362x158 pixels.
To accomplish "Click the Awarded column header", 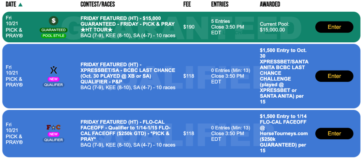I will click(x=270, y=5).
